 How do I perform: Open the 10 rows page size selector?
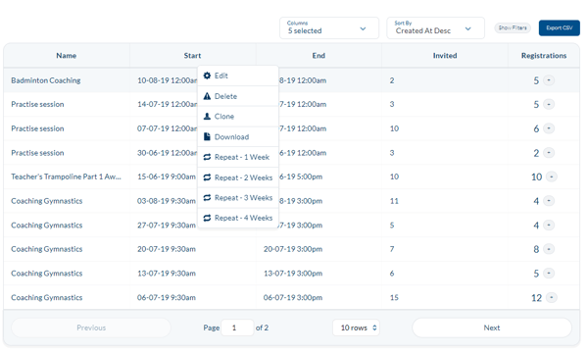tap(357, 328)
